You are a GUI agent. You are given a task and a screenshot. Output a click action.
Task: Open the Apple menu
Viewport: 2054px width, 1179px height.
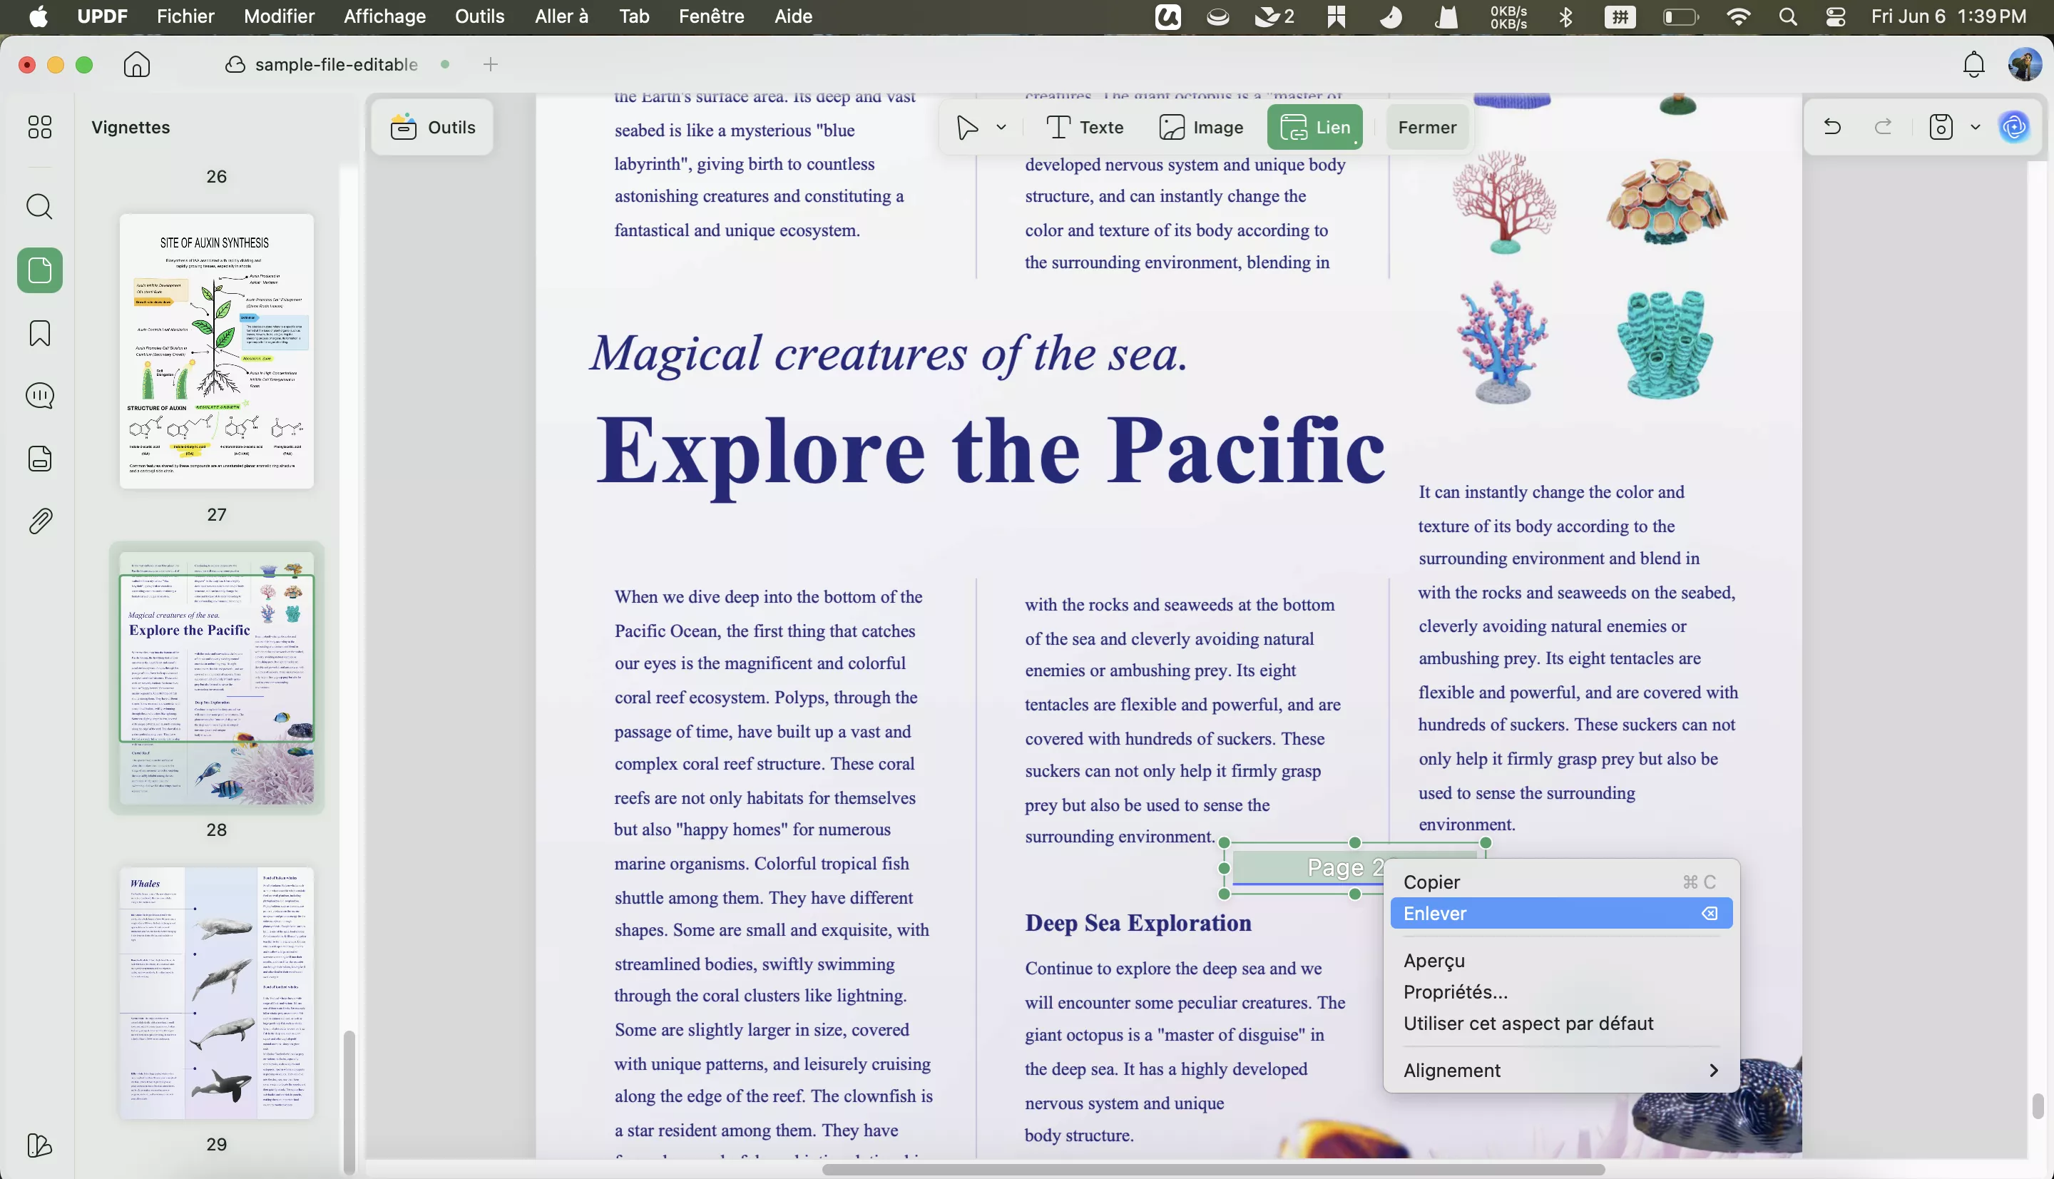[38, 17]
